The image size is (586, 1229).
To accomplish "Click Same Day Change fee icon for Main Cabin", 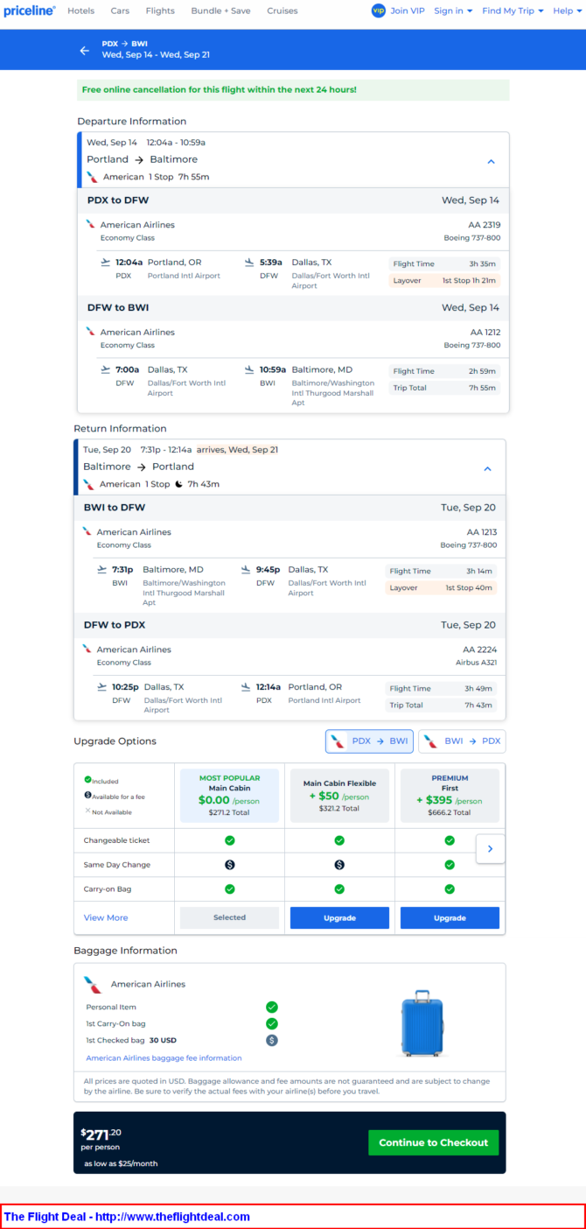I will (x=229, y=865).
